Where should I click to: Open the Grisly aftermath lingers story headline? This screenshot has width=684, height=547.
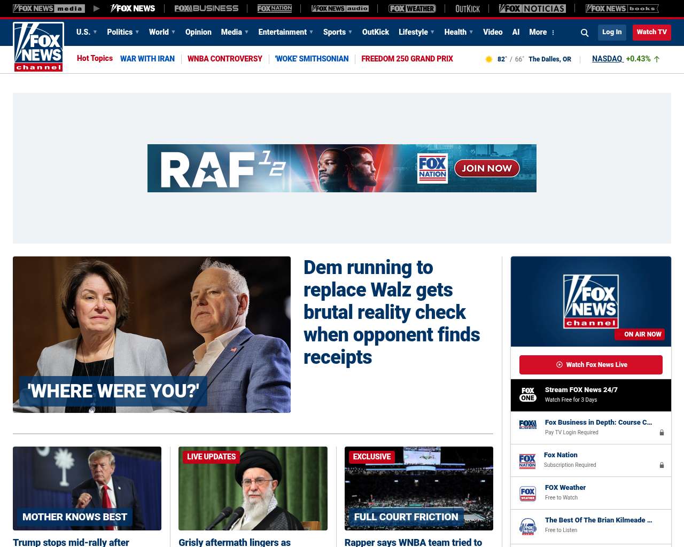pos(235,542)
